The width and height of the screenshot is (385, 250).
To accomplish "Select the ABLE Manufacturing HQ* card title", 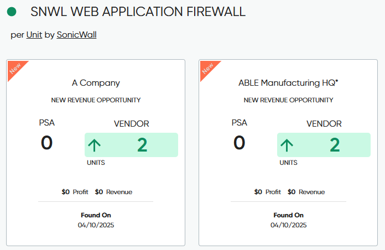I will pos(288,83).
